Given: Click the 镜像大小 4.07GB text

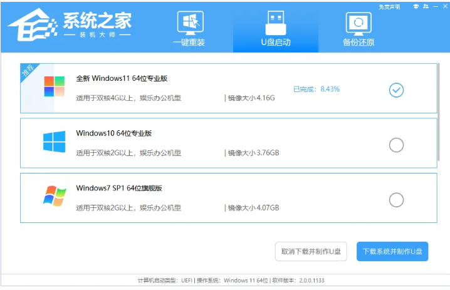Looking at the screenshot, I should coord(253,208).
